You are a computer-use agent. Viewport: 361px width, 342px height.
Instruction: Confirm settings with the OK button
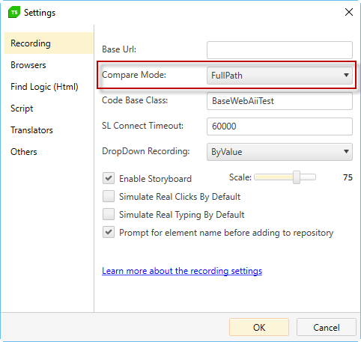(259, 327)
